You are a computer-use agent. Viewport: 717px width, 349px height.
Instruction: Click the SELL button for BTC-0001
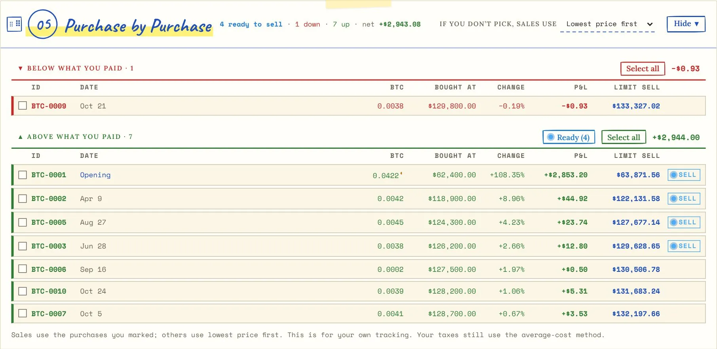(684, 175)
